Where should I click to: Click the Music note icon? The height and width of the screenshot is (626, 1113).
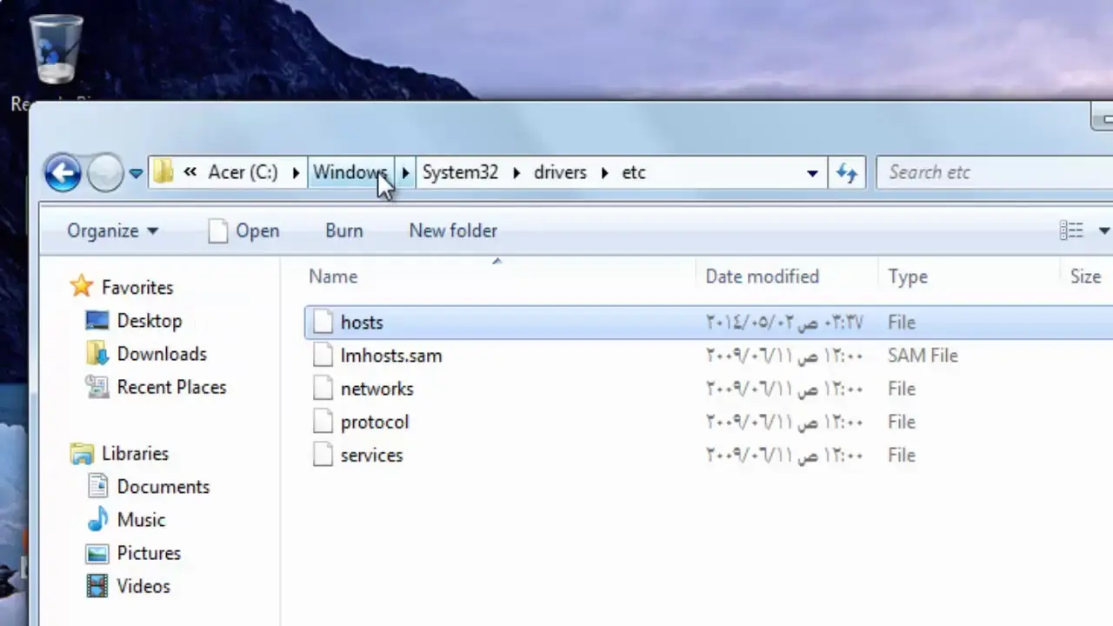[x=97, y=520]
